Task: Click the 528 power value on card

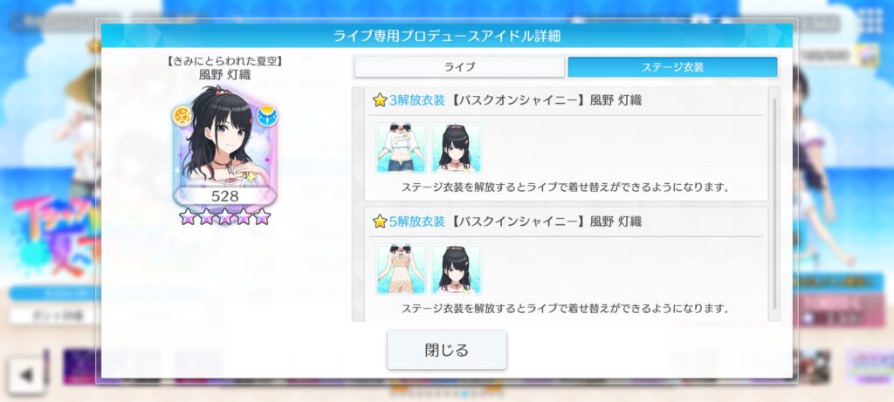Action: (224, 196)
